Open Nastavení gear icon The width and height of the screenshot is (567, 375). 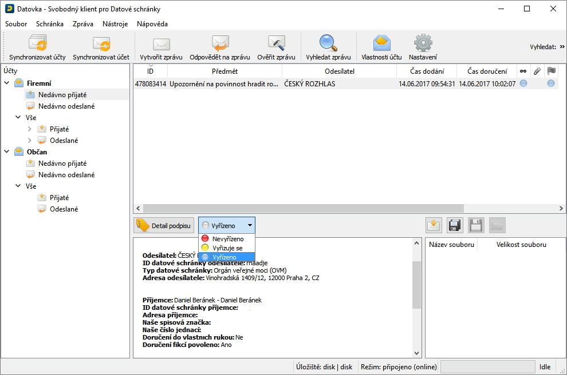coord(423,43)
